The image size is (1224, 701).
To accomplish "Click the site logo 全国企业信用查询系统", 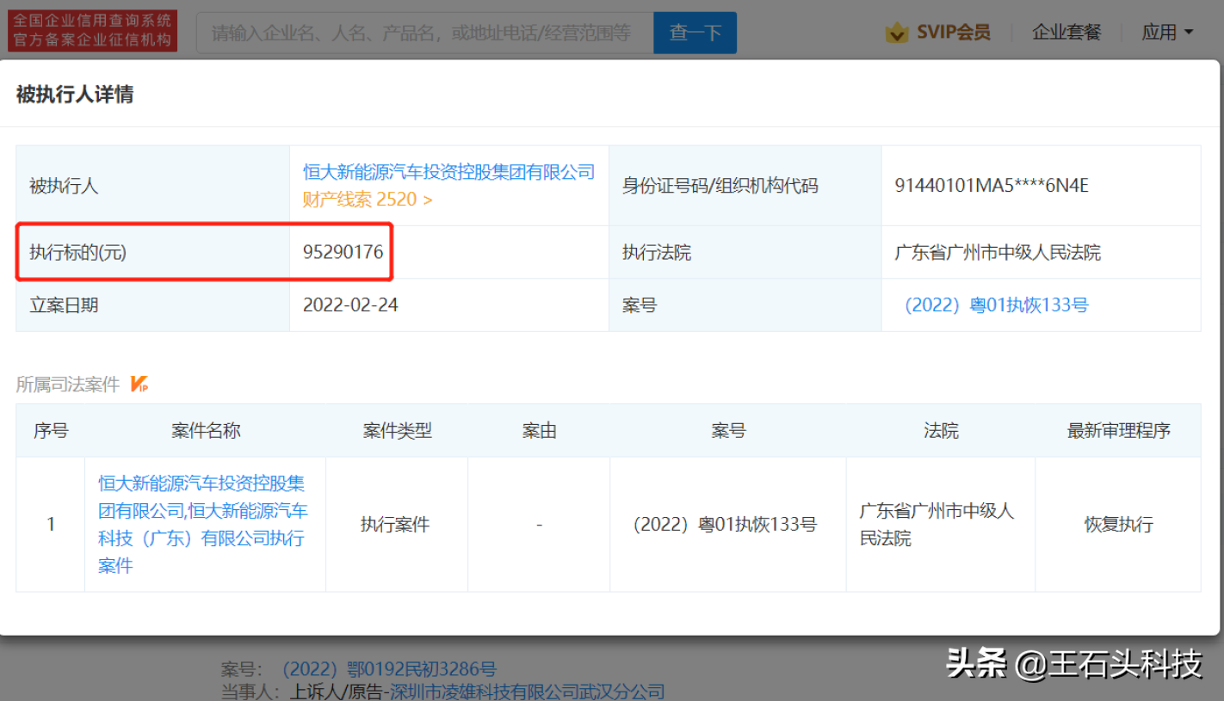I will (92, 30).
